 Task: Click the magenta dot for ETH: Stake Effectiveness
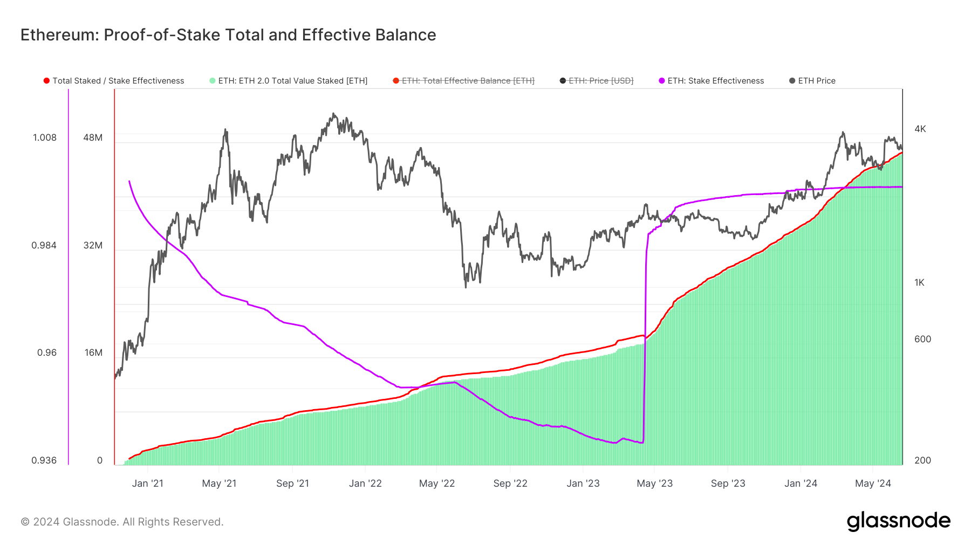[662, 81]
